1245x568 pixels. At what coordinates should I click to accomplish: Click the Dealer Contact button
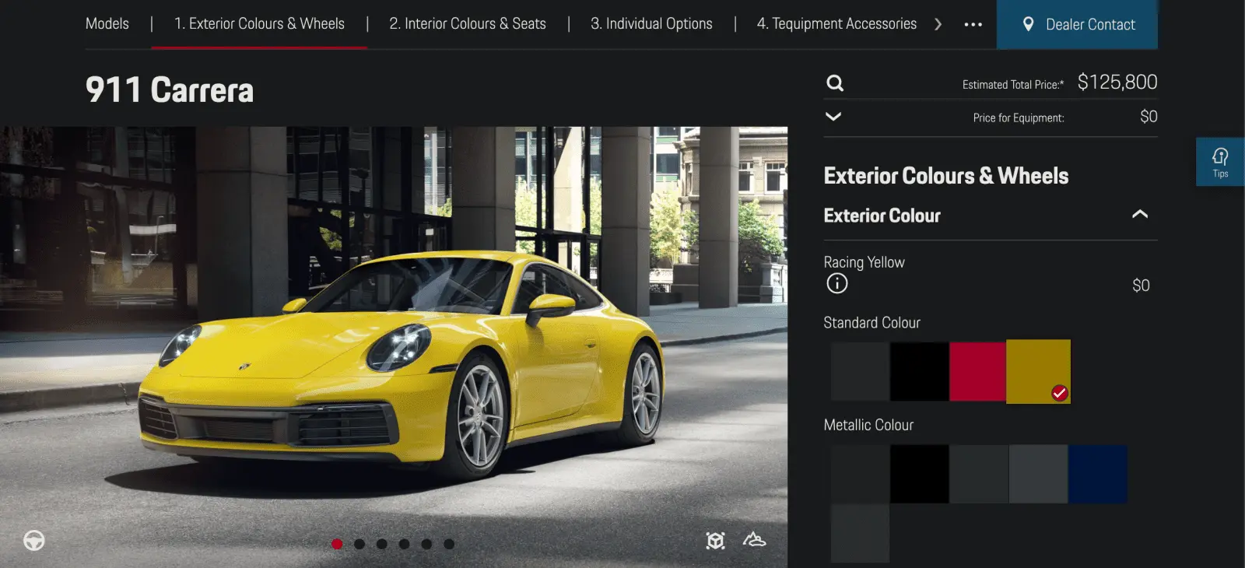coord(1077,25)
